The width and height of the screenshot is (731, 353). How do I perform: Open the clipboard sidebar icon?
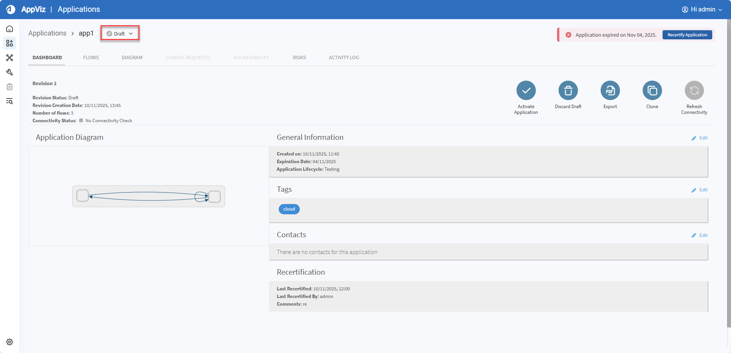click(x=10, y=87)
